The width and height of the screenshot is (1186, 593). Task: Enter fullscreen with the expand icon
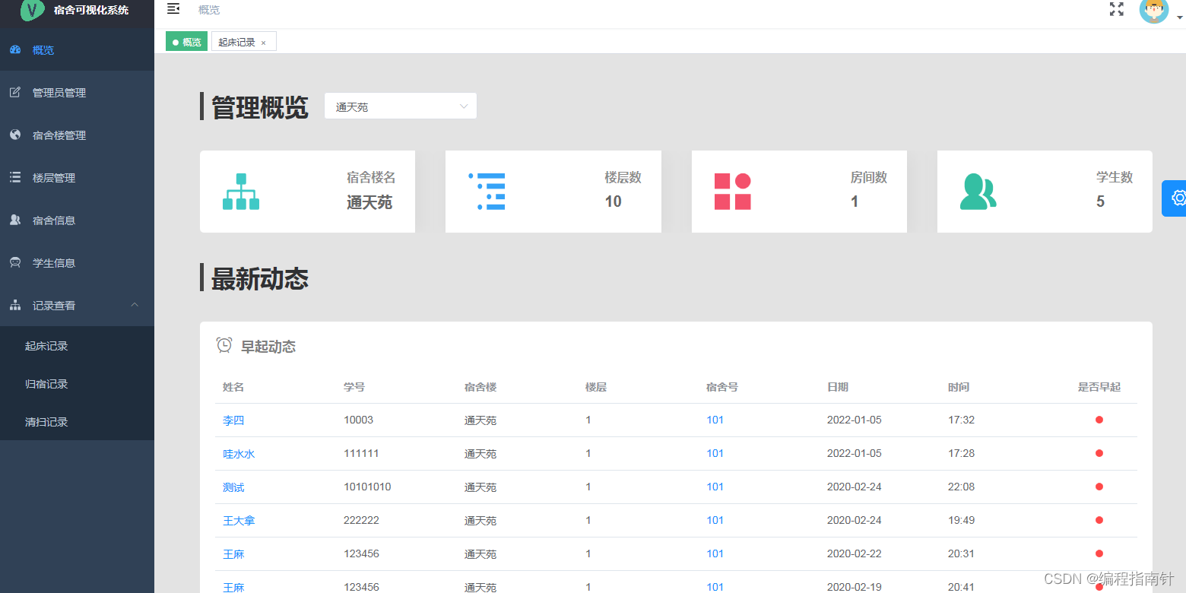(x=1116, y=9)
